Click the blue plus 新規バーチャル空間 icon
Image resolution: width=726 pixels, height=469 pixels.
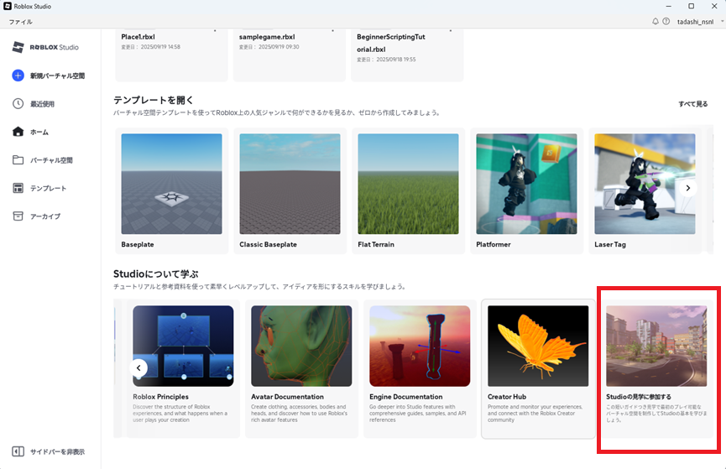(x=18, y=76)
